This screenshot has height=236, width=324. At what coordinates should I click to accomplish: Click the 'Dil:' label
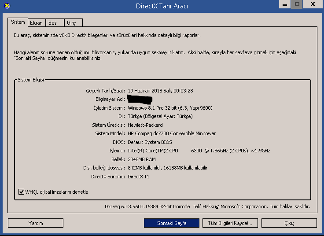coord(121,116)
